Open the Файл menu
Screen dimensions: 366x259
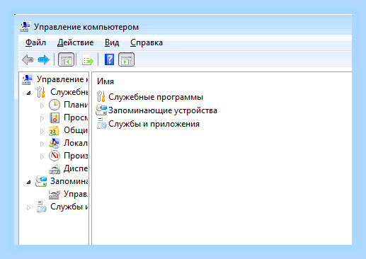tap(35, 42)
